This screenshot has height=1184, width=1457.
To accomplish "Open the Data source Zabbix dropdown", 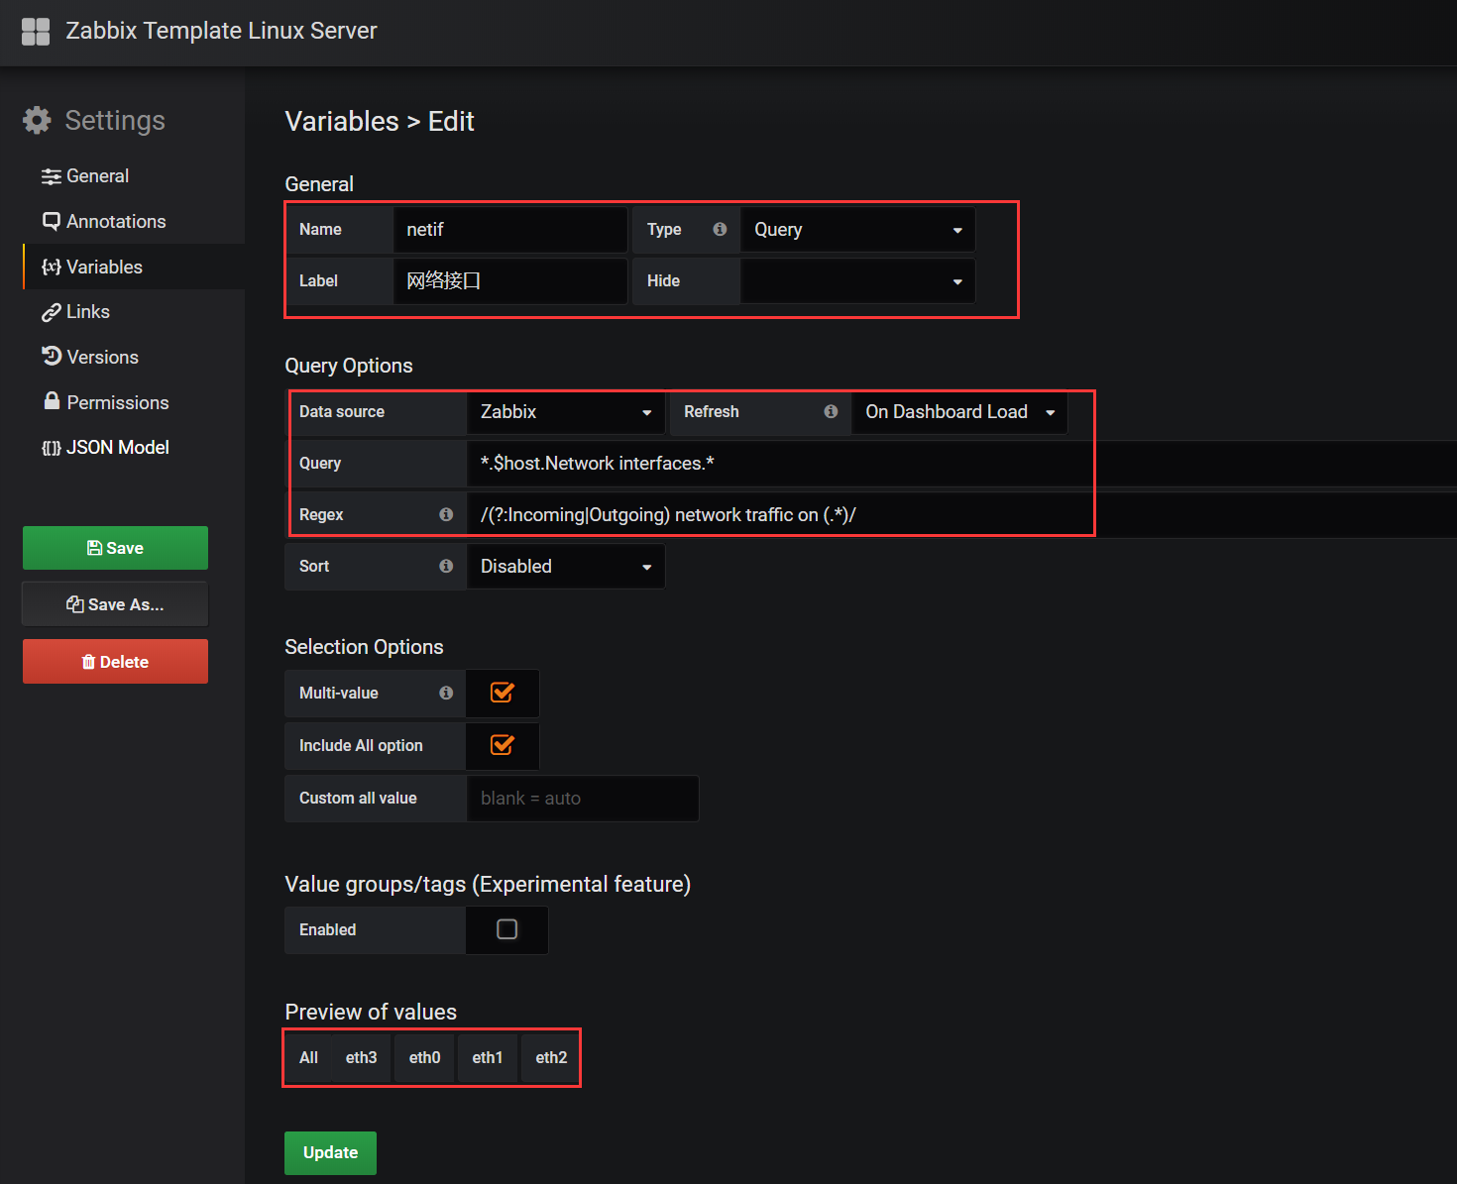I will (566, 412).
